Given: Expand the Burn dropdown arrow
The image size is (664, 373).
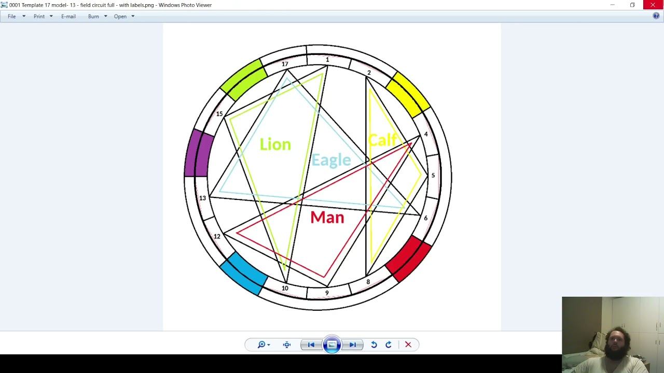Looking at the screenshot, I should tap(105, 17).
